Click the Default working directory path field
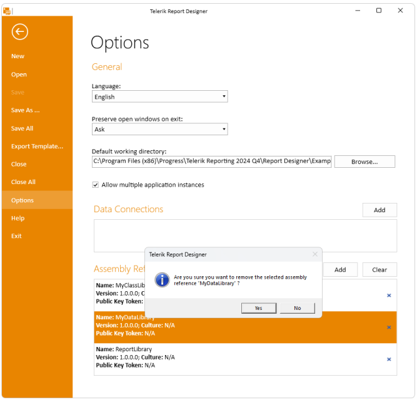Screen dimensions: 417x402 pos(212,162)
